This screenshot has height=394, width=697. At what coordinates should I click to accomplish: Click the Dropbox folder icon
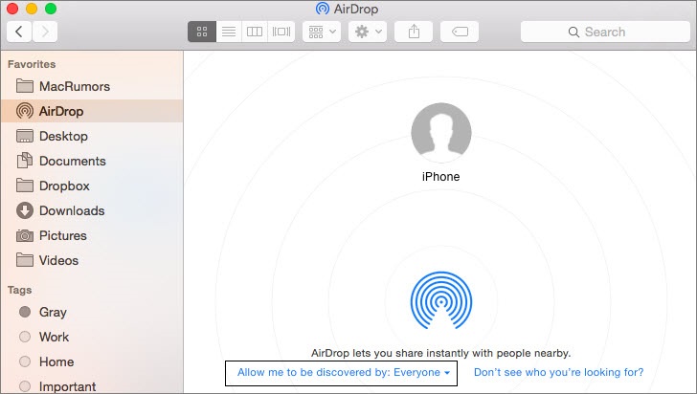(x=25, y=186)
